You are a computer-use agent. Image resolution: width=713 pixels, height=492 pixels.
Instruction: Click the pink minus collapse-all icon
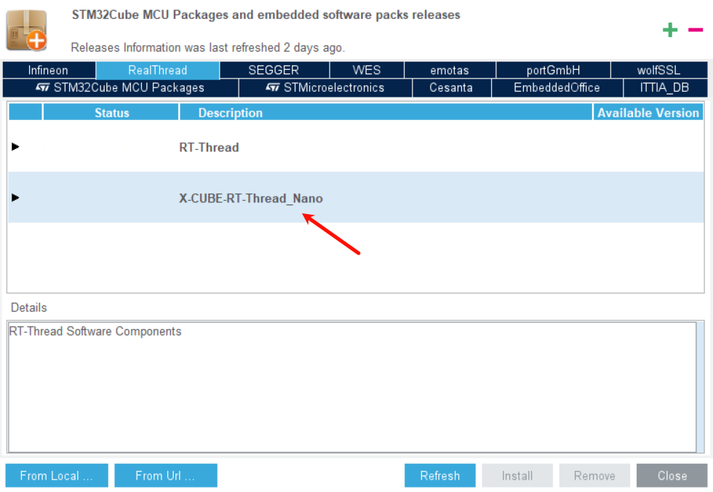point(696,30)
